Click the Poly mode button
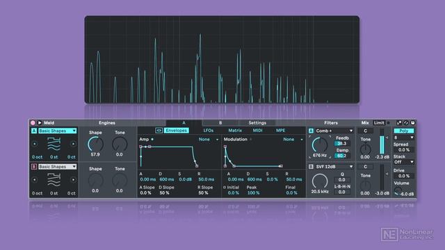 pos(404,131)
